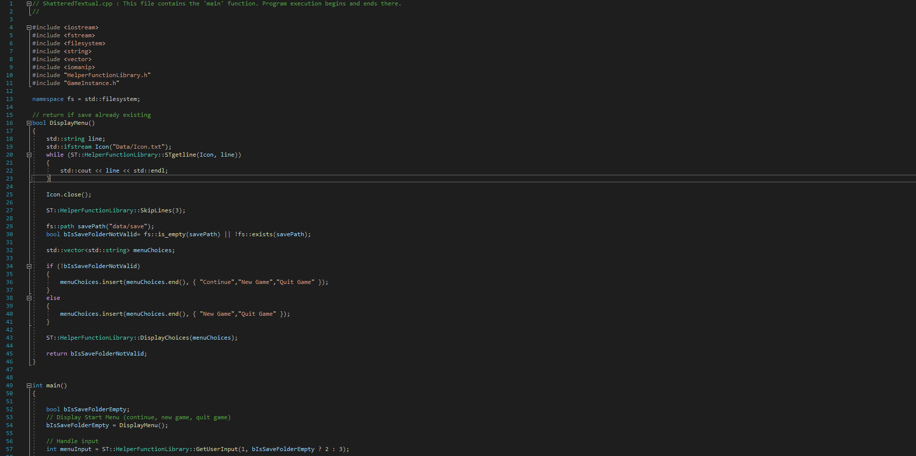
Task: Click line number 24 in the gutter
Action: pos(9,186)
